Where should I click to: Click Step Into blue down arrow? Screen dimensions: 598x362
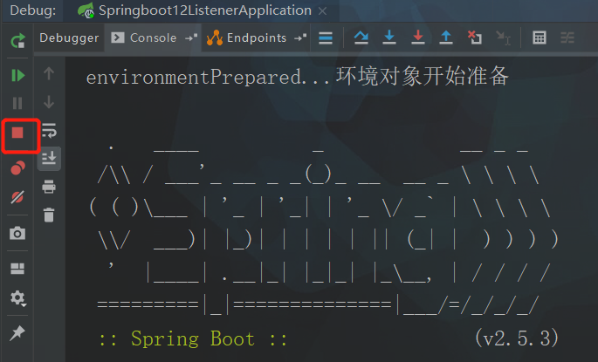pos(389,38)
